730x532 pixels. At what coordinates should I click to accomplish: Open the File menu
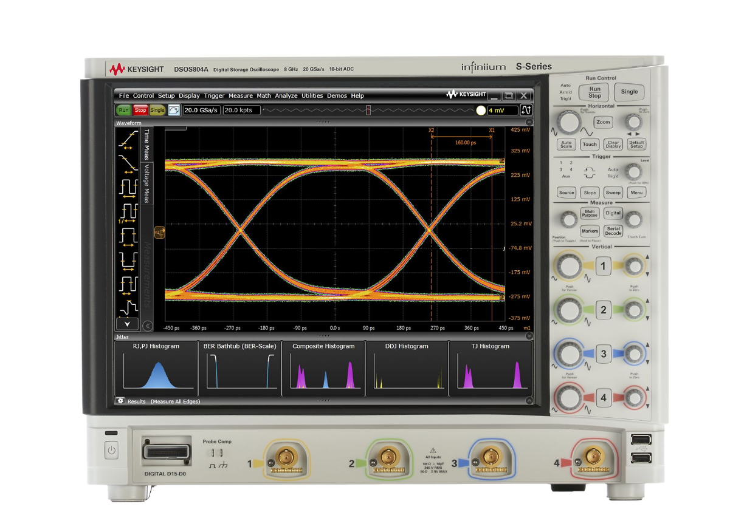(124, 95)
